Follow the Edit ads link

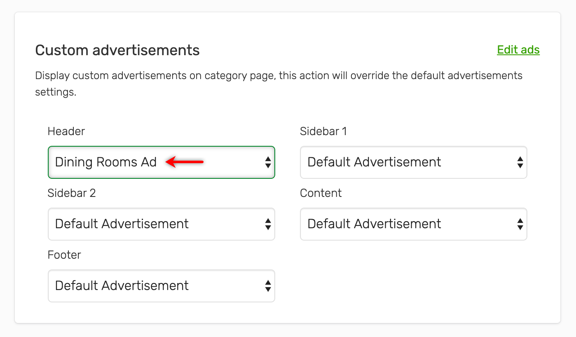coord(518,50)
